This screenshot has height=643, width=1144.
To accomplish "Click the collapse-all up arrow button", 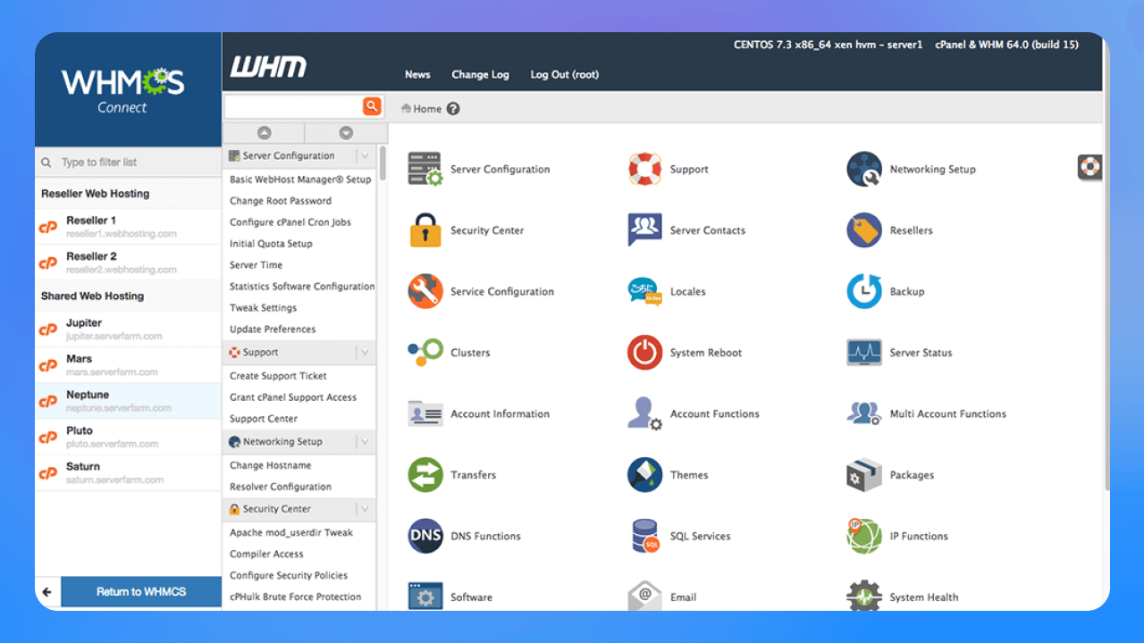I will click(x=264, y=133).
